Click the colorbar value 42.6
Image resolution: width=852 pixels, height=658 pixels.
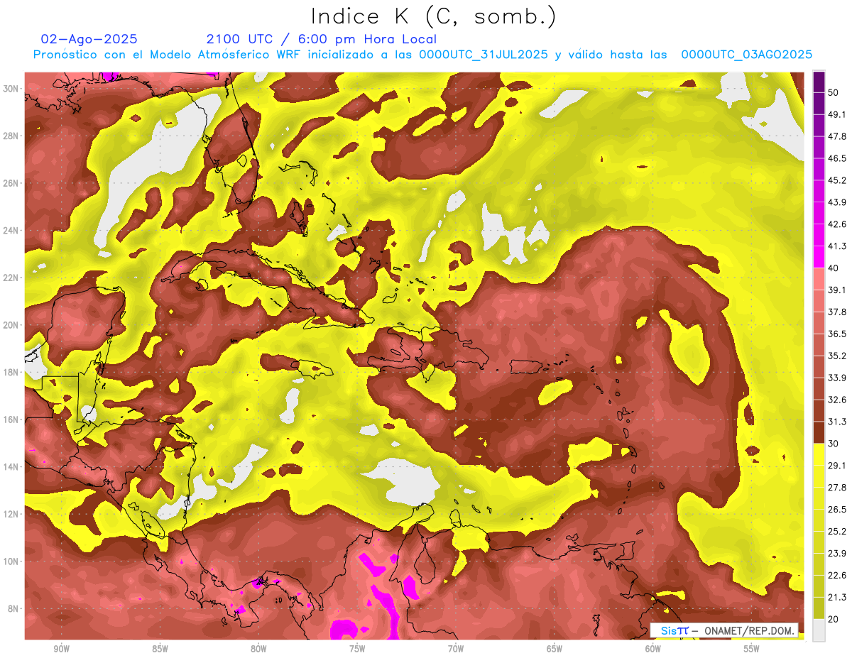(x=837, y=224)
